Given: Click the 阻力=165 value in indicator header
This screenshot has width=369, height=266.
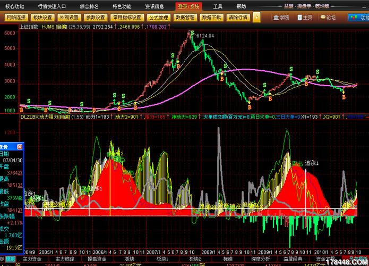Looking at the screenshot, I should [x=155, y=117].
